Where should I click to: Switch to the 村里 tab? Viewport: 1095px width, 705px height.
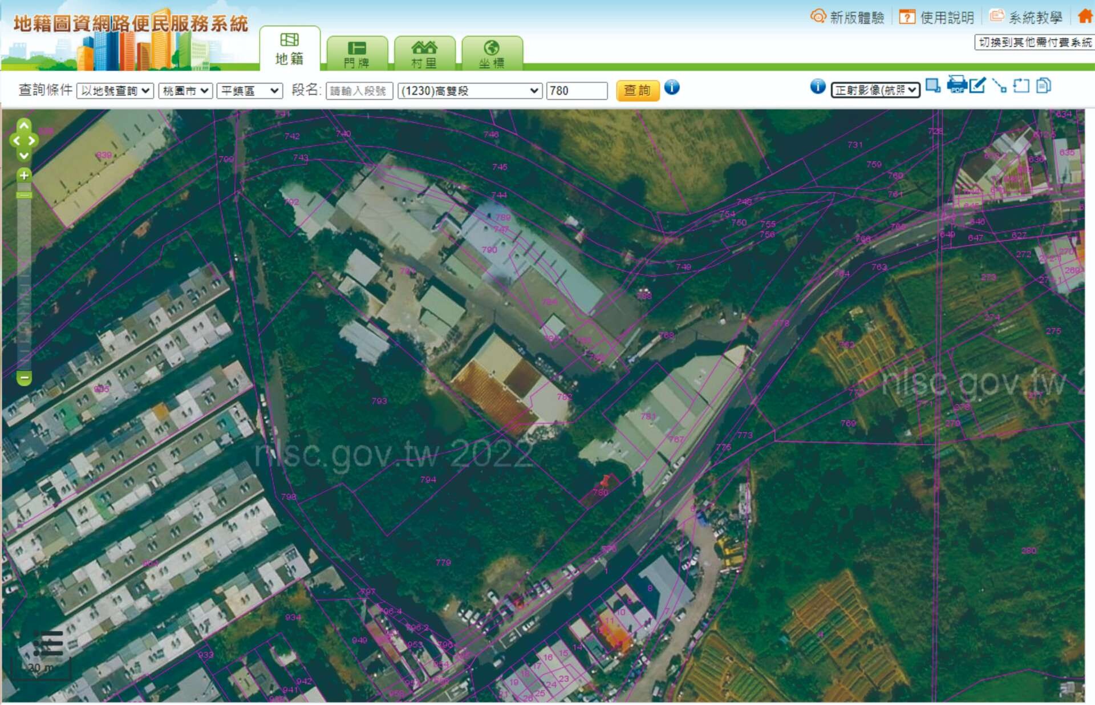[424, 54]
